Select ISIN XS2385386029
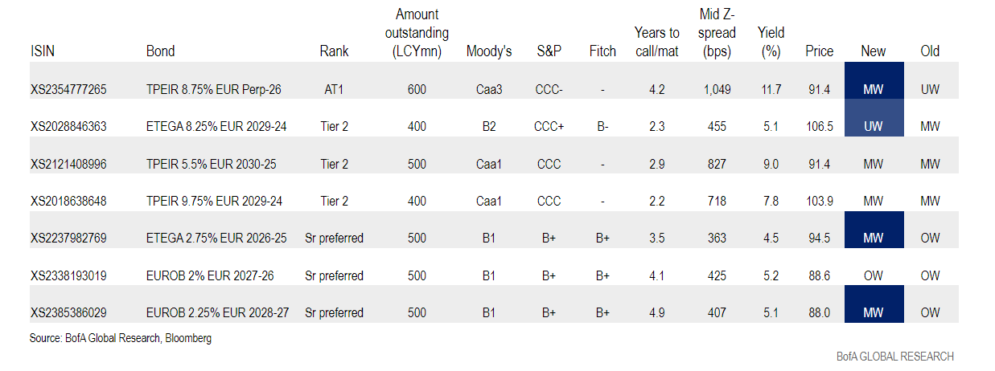 [x=68, y=312]
